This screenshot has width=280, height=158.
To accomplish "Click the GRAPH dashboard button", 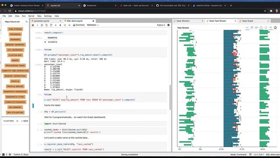I will click(x=15, y=61).
